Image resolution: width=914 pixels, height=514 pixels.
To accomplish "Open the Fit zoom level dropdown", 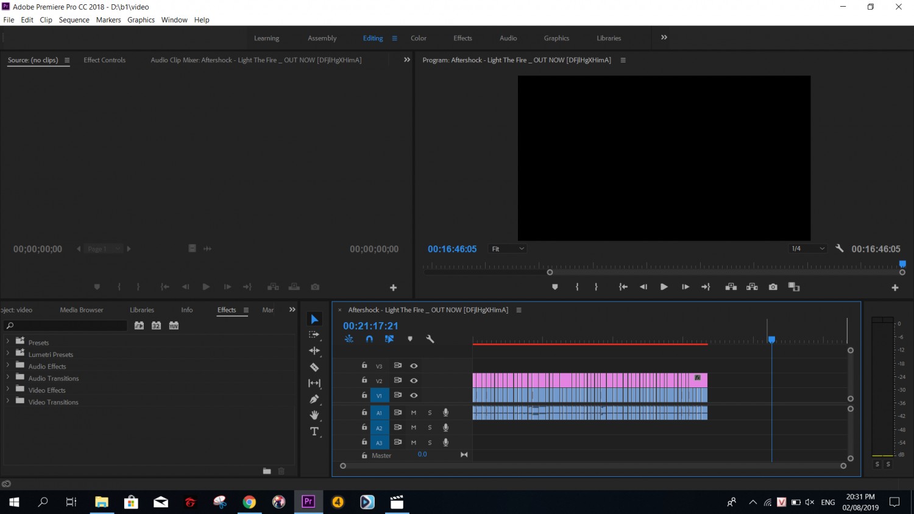I will [x=508, y=248].
